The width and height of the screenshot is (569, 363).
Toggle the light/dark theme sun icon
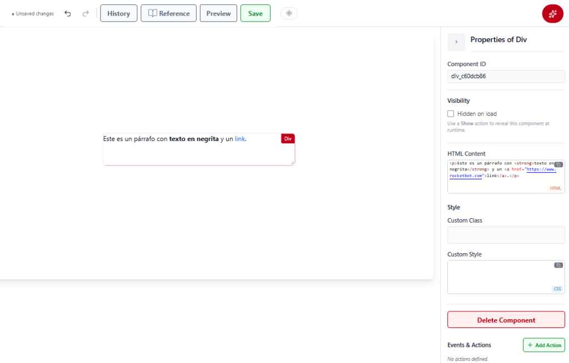pos(289,13)
